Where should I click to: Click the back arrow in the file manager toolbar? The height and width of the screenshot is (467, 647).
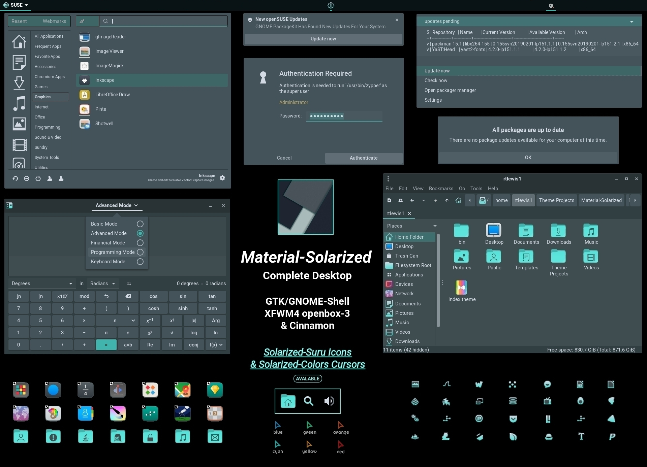tap(412, 200)
